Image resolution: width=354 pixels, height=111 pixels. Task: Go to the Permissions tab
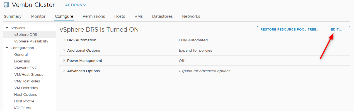[x=94, y=16]
